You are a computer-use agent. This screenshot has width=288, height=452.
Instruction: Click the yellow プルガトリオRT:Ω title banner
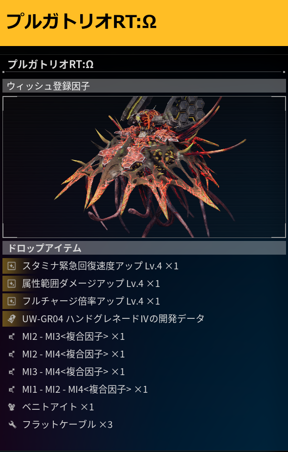tap(144, 23)
